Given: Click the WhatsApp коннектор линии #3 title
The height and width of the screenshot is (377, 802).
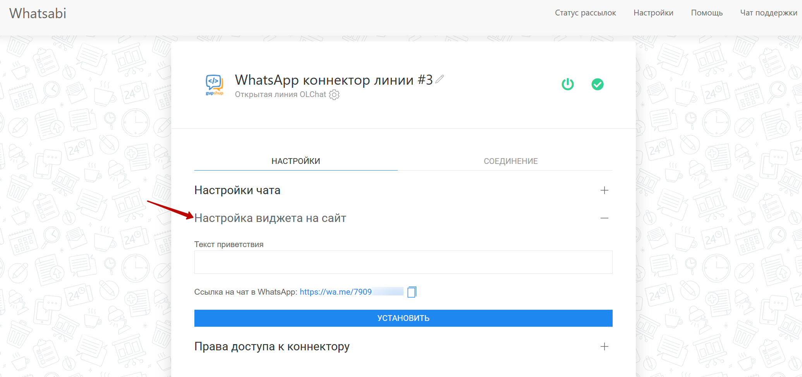Looking at the screenshot, I should [334, 80].
